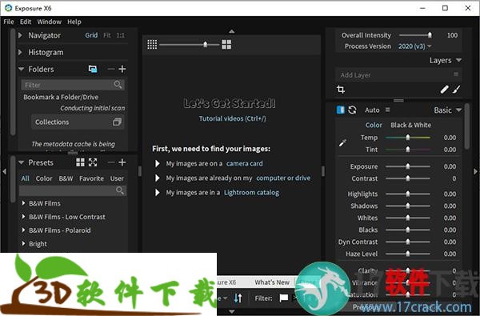Screen dimensions: 480x316
Task: Add a preset with Presets plus icon
Action: 122,162
